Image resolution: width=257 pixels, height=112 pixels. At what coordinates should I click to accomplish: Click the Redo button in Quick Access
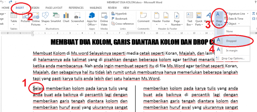tap(11, 2)
